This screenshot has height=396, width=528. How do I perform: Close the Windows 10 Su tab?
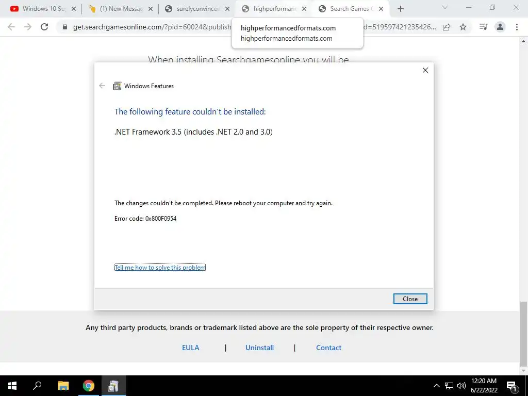(74, 9)
